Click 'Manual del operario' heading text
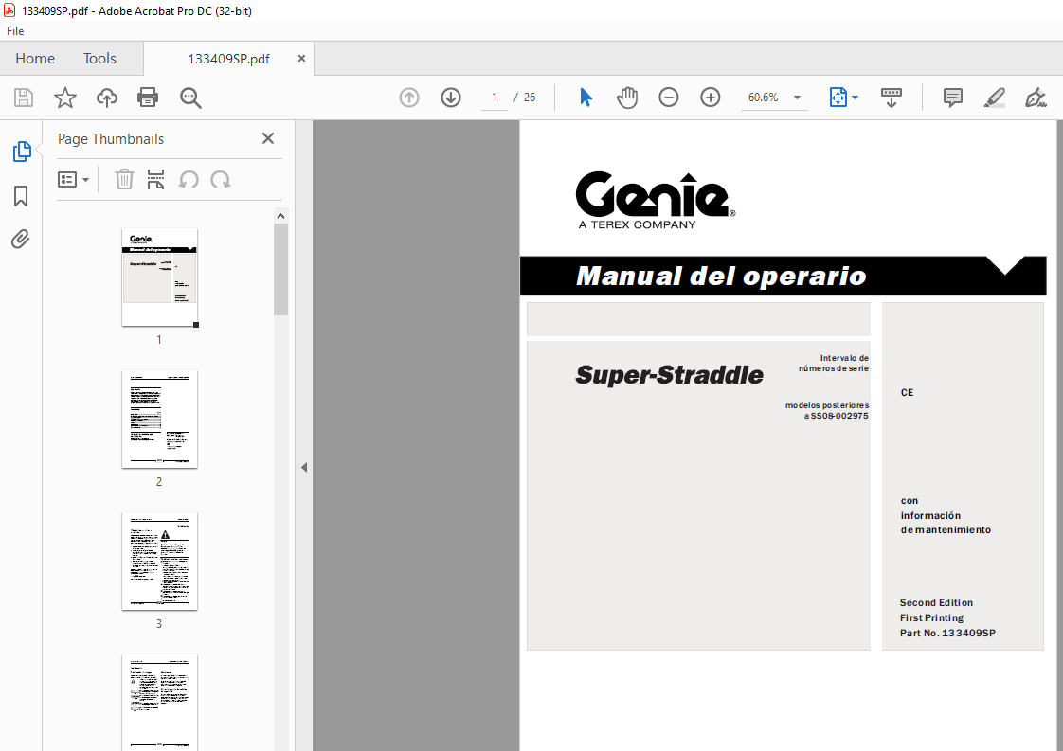Viewport: 1063px width, 751px height. click(x=721, y=276)
